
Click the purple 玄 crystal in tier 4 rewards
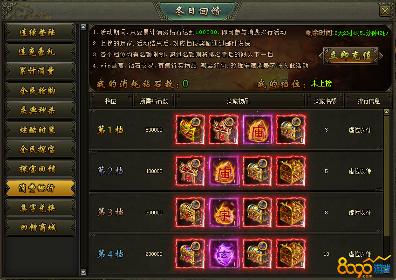tap(224, 254)
